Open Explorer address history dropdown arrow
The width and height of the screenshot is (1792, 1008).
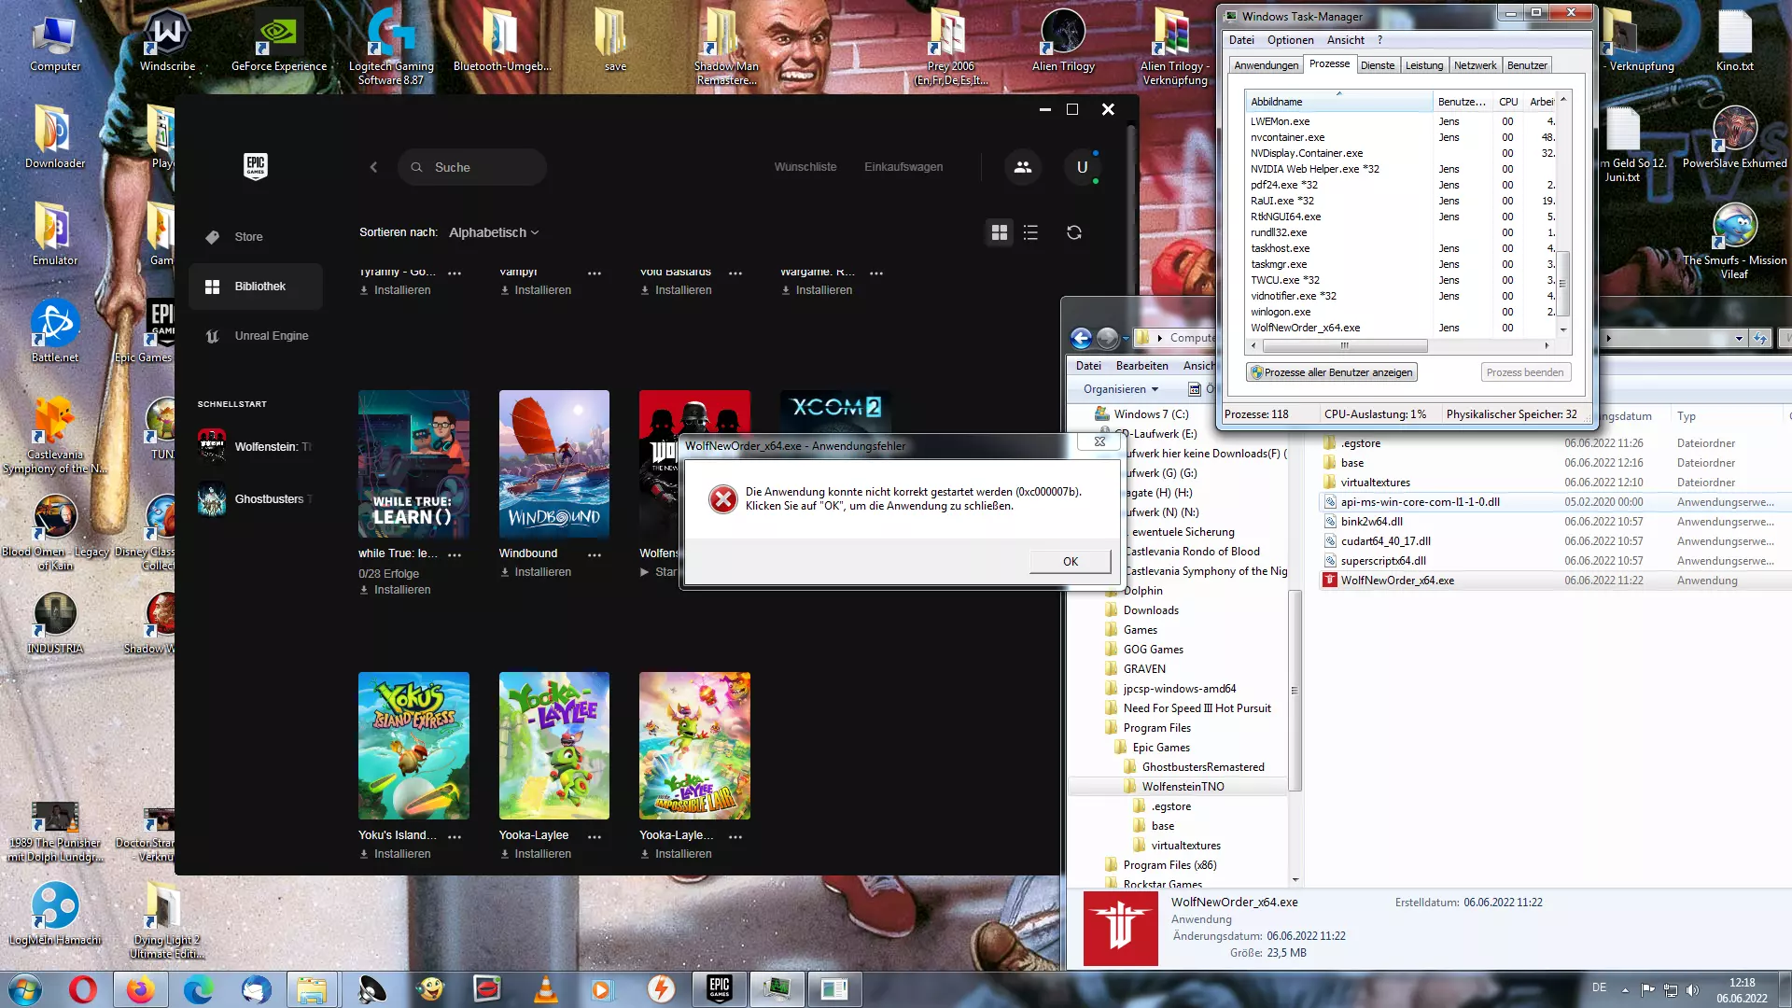[1739, 338]
